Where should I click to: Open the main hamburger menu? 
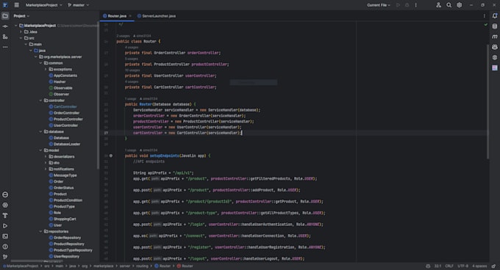[17, 5]
